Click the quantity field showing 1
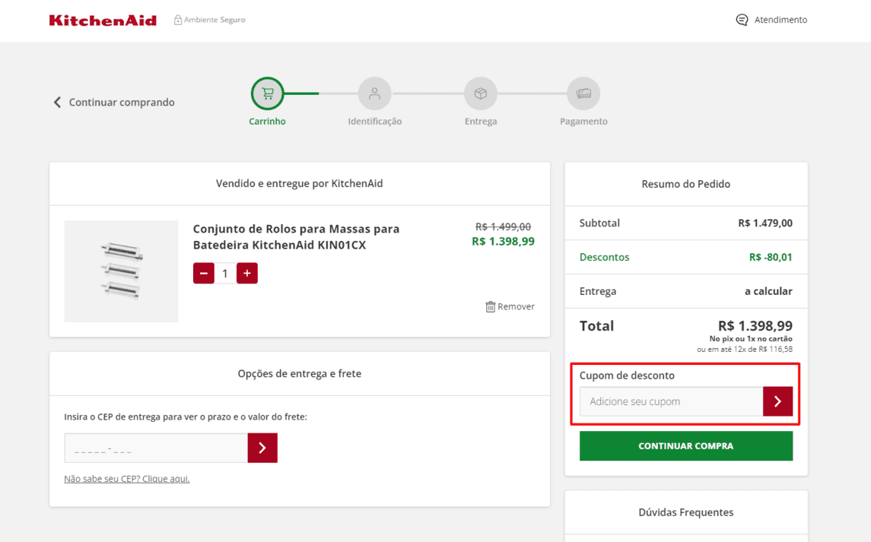The width and height of the screenshot is (871, 542). click(x=225, y=273)
